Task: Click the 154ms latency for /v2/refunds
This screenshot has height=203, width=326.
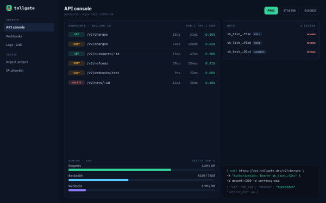Action: (x=193, y=63)
